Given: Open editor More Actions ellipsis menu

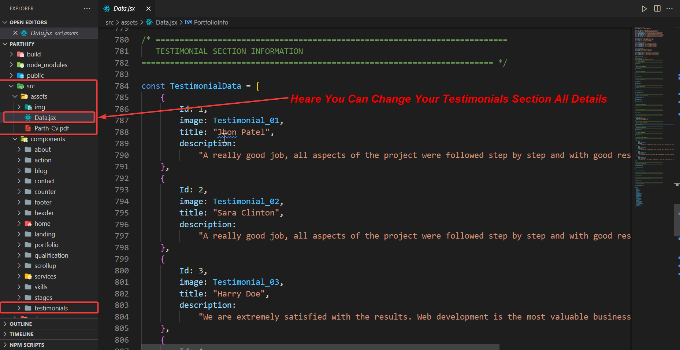Looking at the screenshot, I should pos(670,9).
